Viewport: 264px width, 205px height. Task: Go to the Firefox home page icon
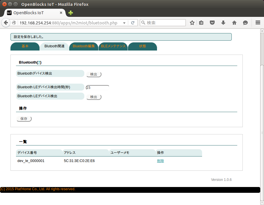click(234, 23)
